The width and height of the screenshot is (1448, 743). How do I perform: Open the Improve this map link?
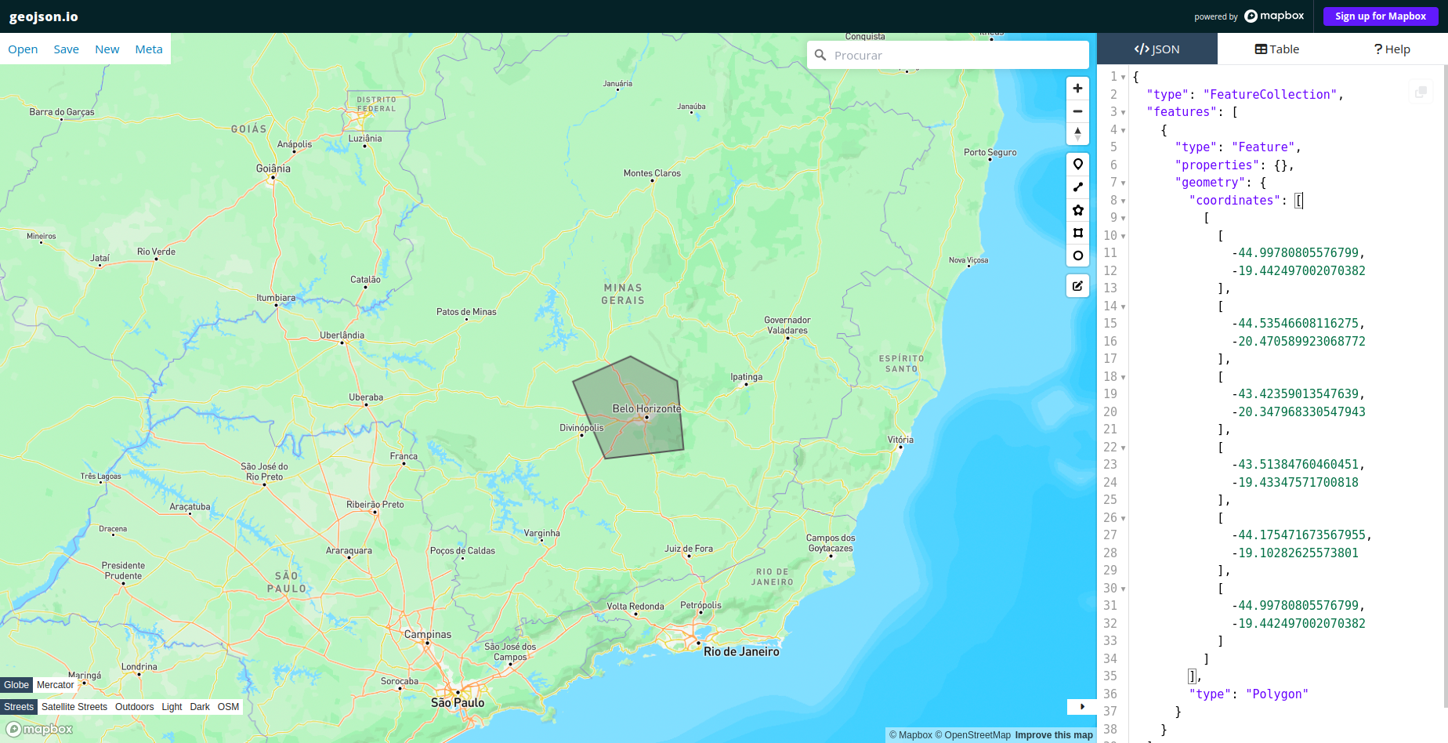click(x=1053, y=735)
